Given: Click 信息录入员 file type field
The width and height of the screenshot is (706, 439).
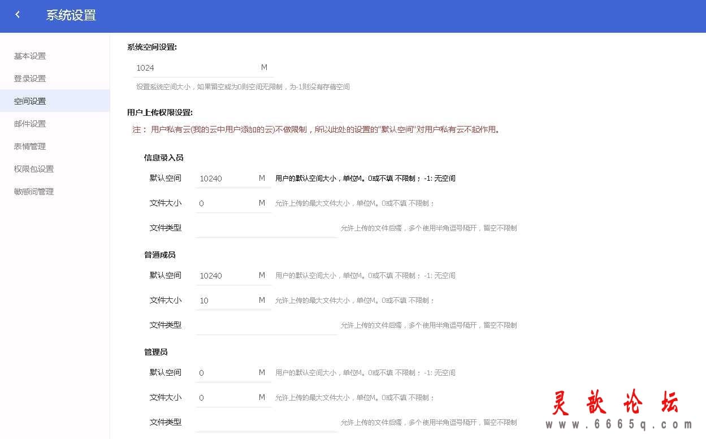Looking at the screenshot, I should 266,228.
